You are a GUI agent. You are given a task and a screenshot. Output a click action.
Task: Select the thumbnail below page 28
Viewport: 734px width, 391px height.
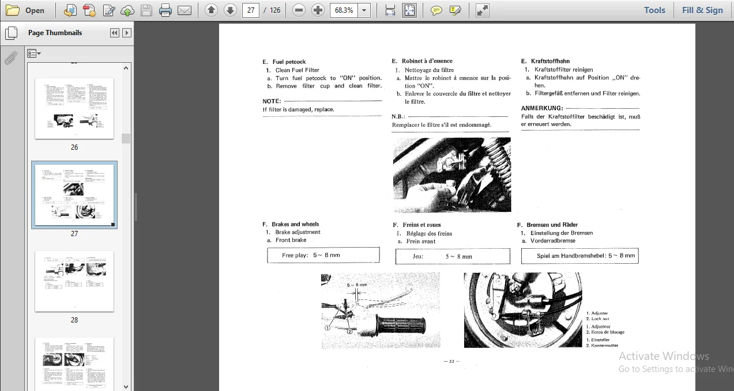pyautogui.click(x=74, y=364)
